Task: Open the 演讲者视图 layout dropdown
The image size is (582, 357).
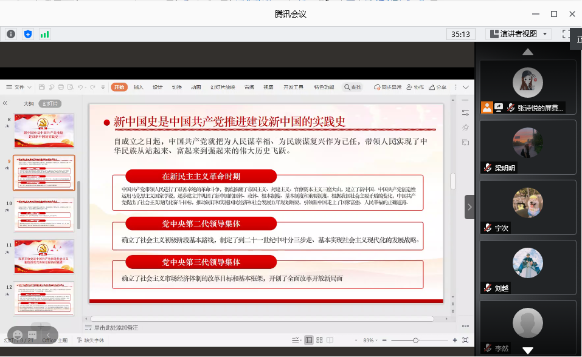Action: (x=518, y=34)
